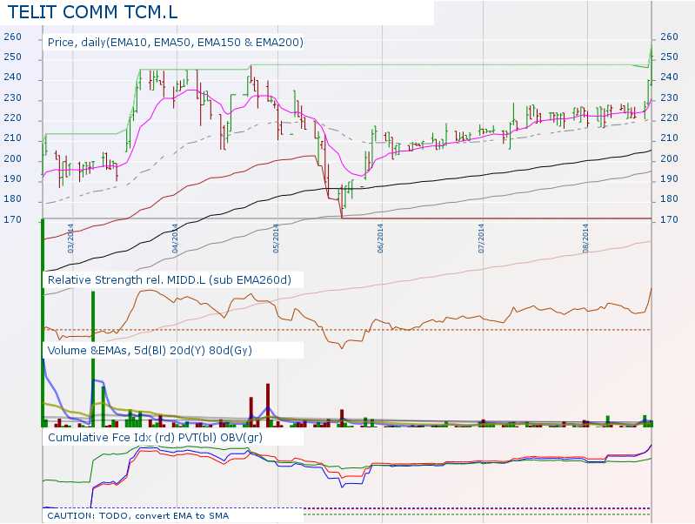Click the 250 value on right price axis
This screenshot has width=695, height=524.
(669, 57)
